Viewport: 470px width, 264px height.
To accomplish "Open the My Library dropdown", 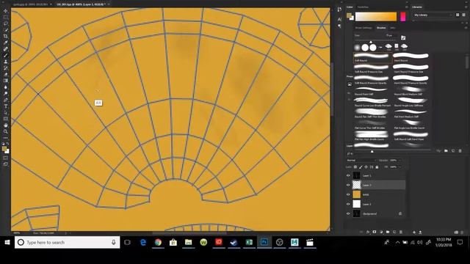I will [x=433, y=15].
